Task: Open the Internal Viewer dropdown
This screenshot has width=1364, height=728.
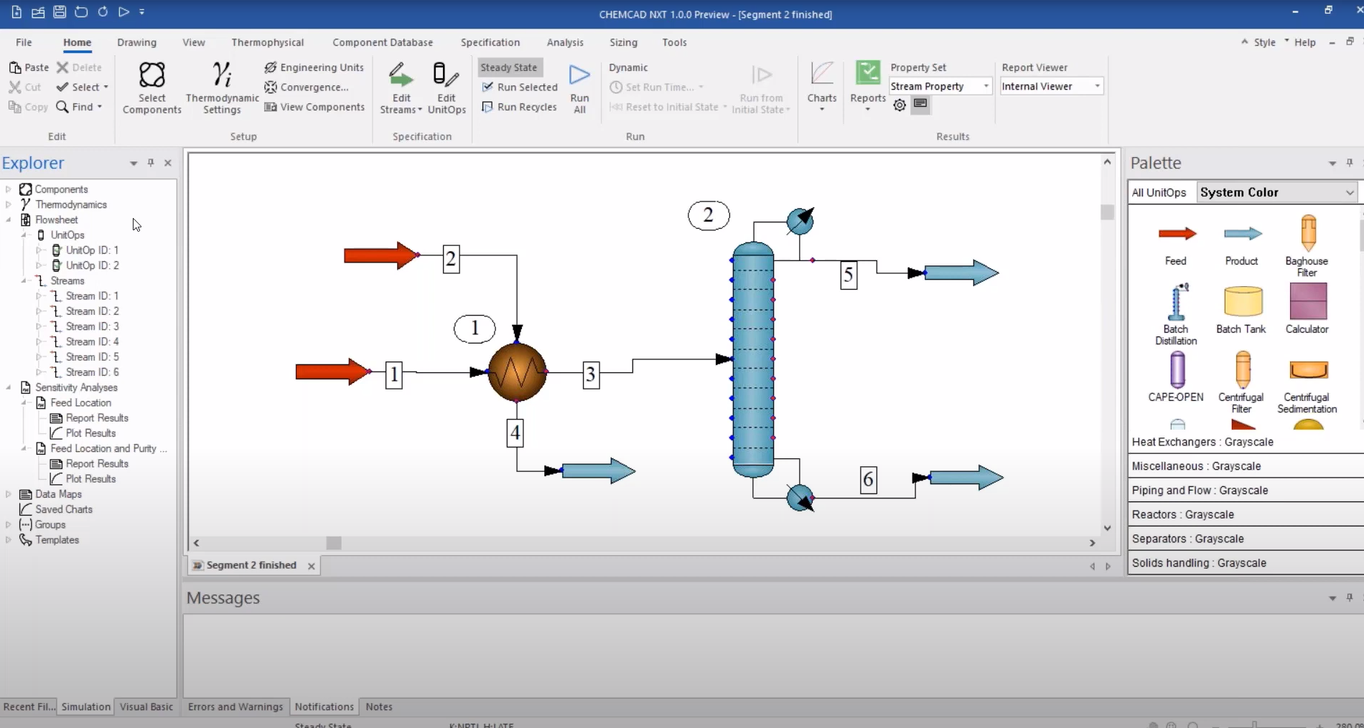Action: tap(1097, 86)
